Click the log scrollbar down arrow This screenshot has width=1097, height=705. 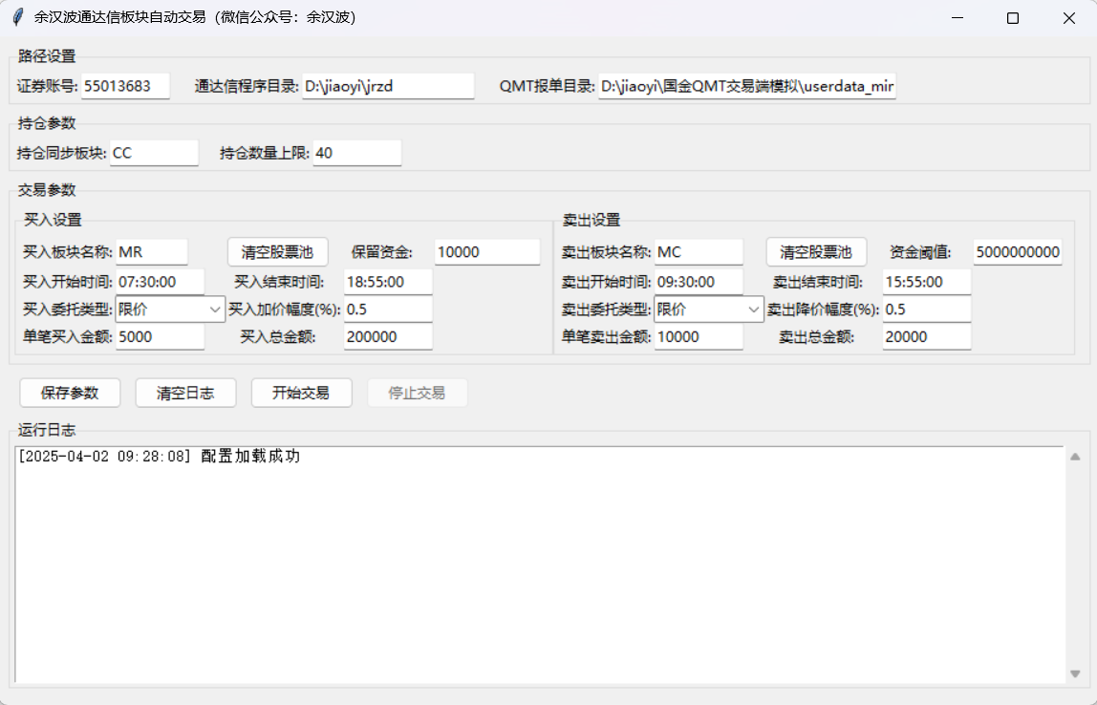1075,673
